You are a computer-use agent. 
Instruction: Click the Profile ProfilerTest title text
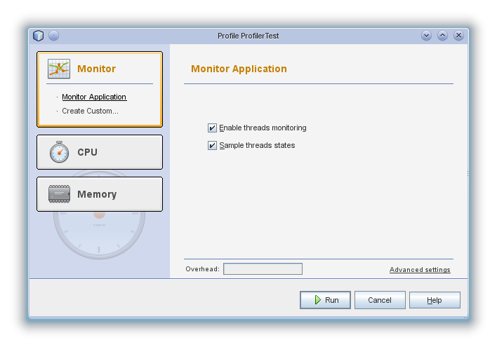point(249,36)
